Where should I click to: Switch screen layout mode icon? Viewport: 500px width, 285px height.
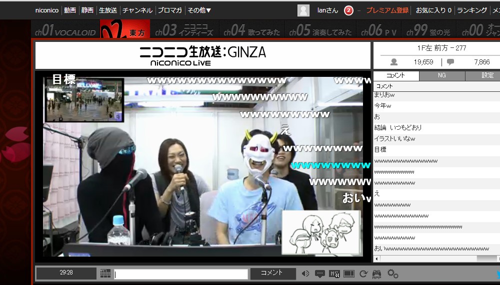(x=349, y=274)
